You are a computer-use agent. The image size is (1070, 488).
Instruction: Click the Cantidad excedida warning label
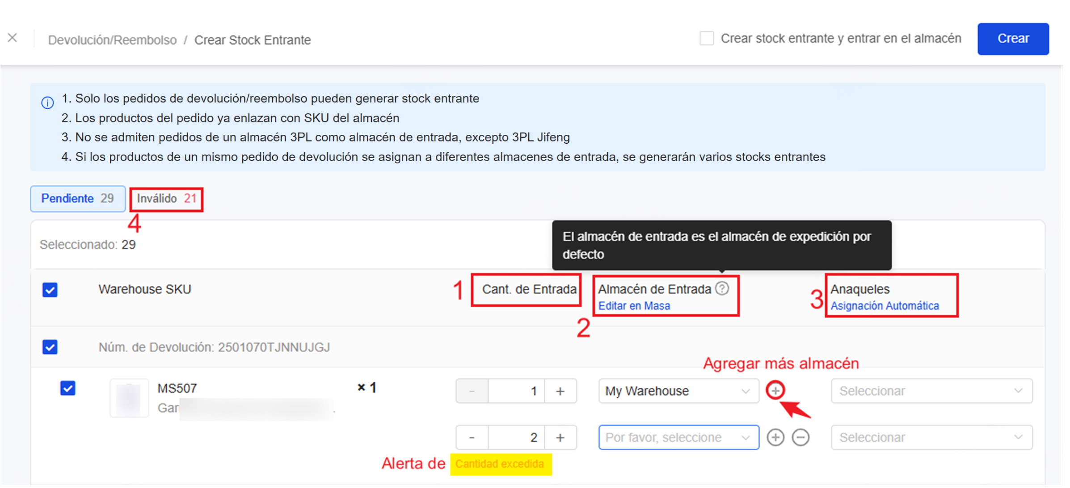click(x=500, y=464)
